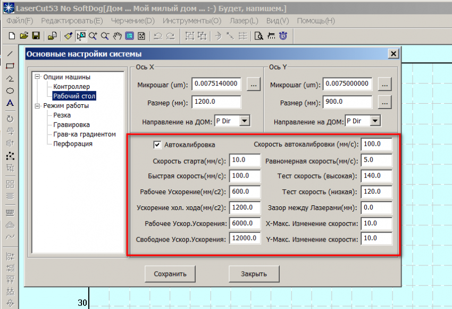Click the Open folder icon
The width and height of the screenshot is (452, 309).
point(24,36)
